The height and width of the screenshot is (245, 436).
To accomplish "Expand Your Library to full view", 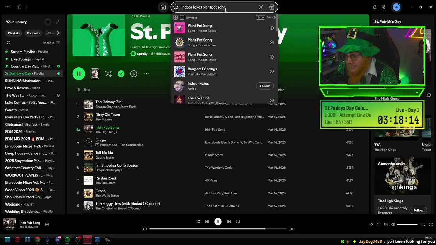I will point(58,22).
